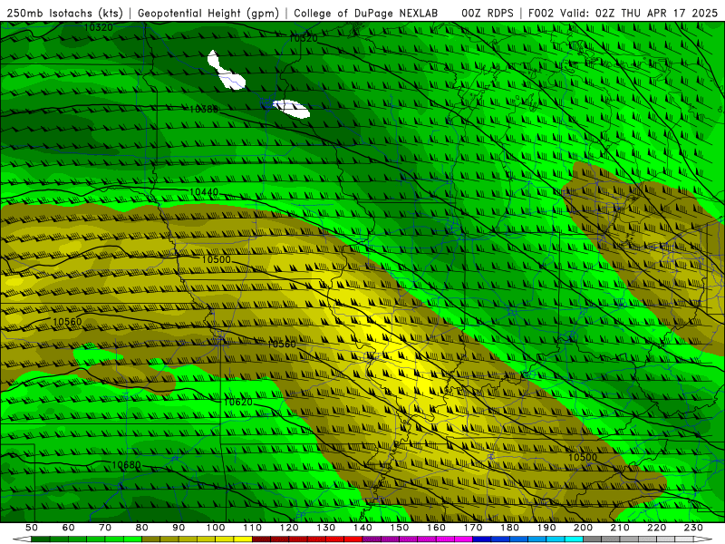Select the darkest red swatch just after 110
This screenshot has width=725, height=544.
[261, 539]
